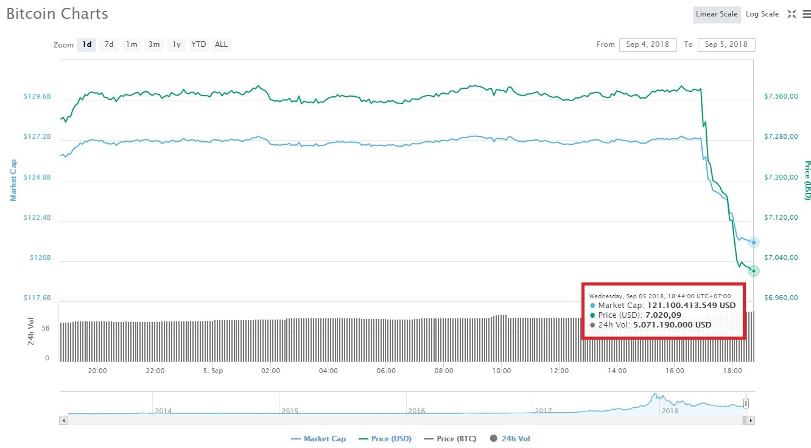
Task: Click the $7.360,00 price axis label
Action: coord(781,97)
